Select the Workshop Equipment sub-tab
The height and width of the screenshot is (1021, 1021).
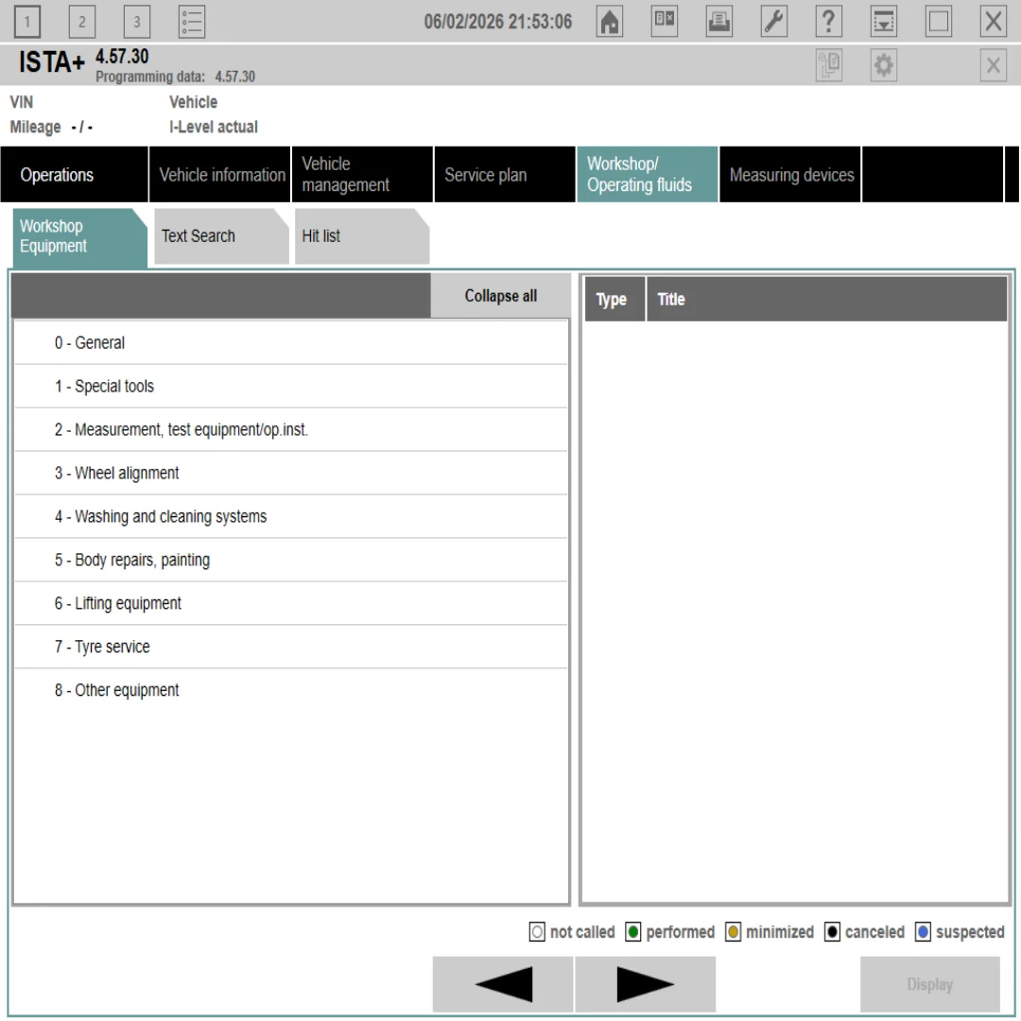[79, 237]
